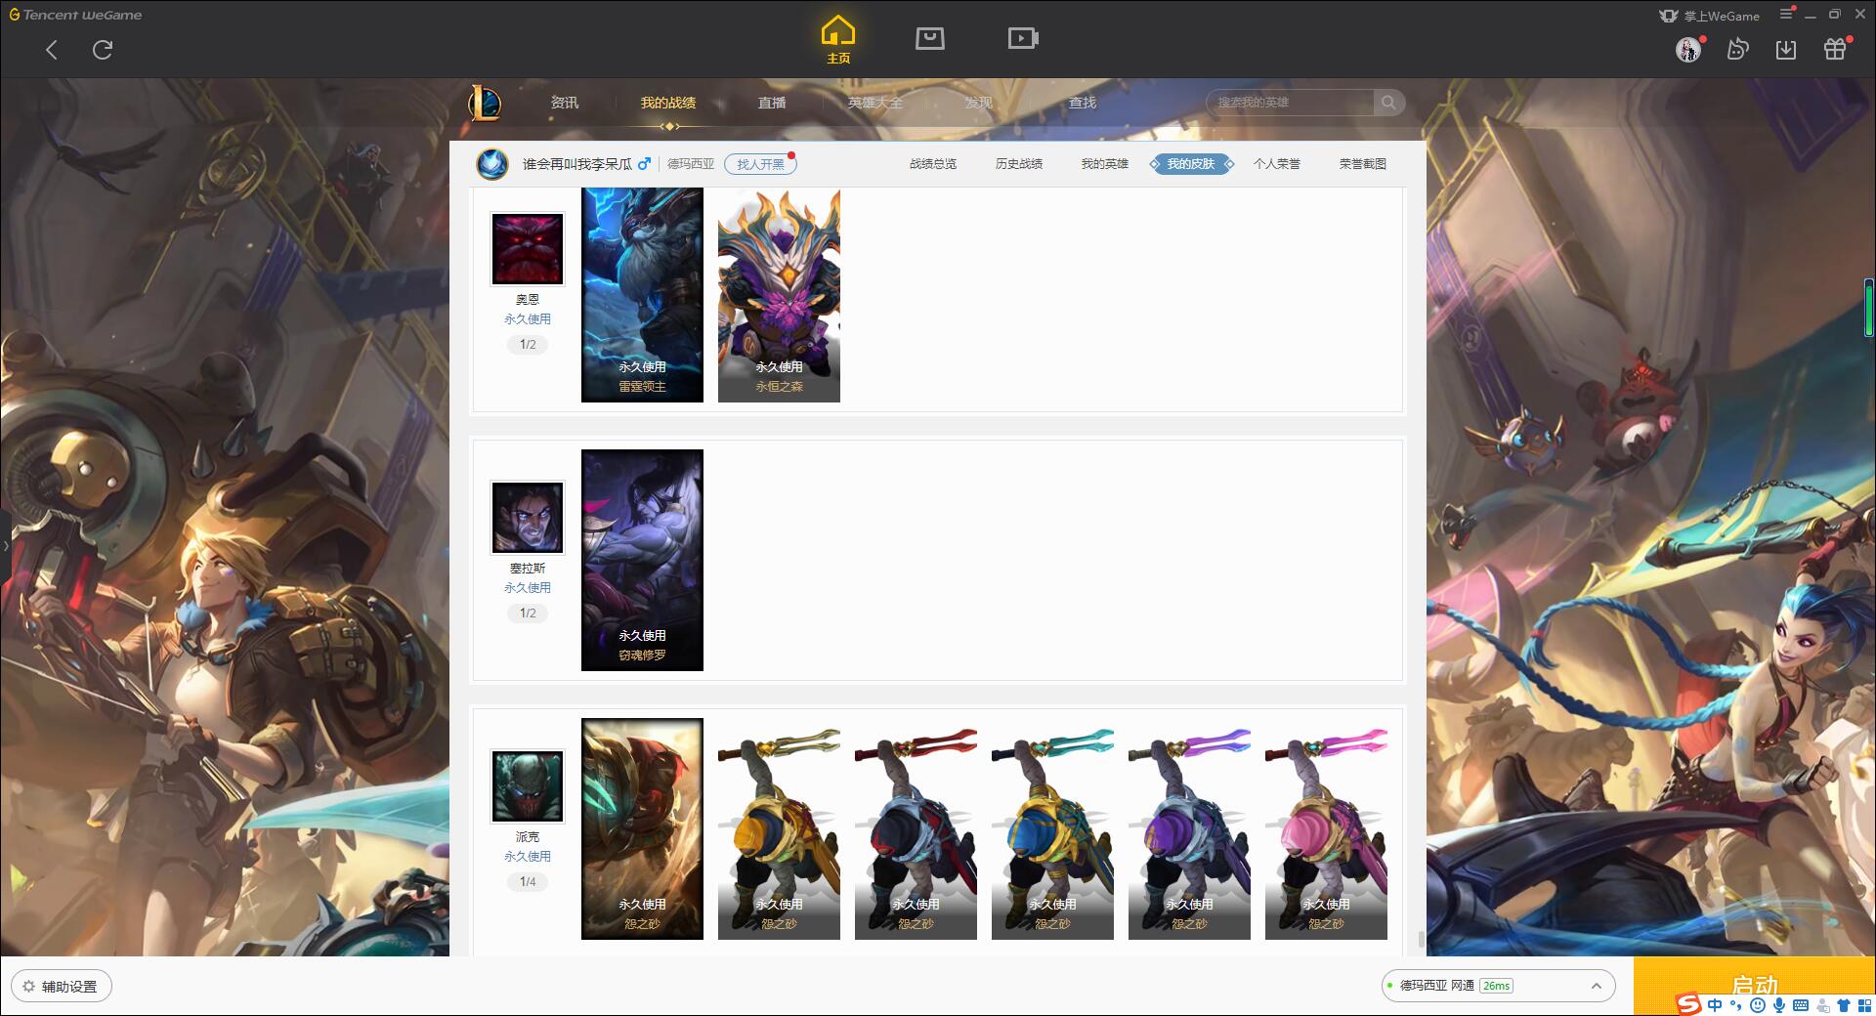1876x1016 pixels.
Task: Open the 怨之砂 splash art skin card
Action: (642, 828)
